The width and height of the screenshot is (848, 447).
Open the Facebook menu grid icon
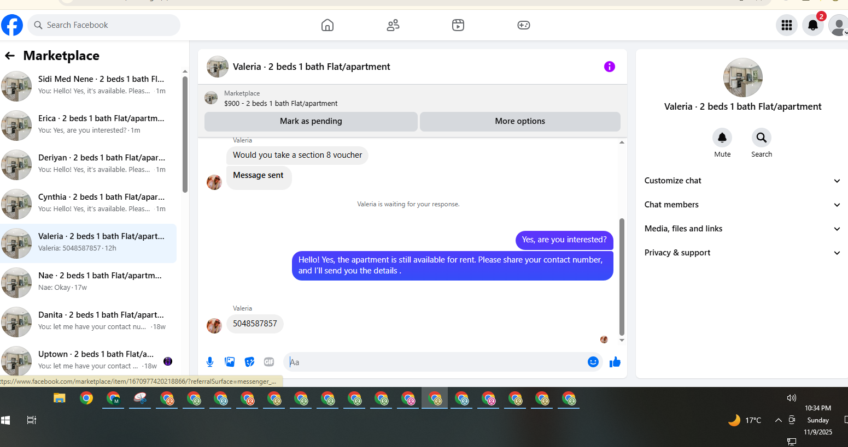pyautogui.click(x=787, y=25)
